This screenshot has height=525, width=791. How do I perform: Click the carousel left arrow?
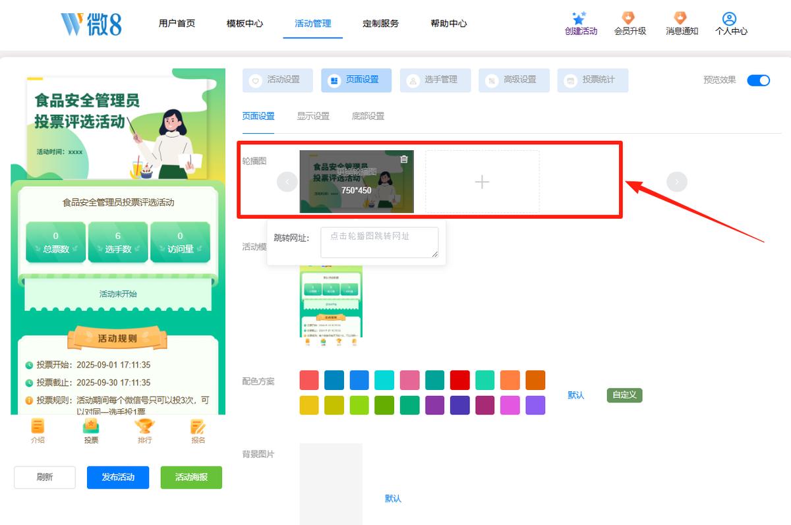pos(287,181)
